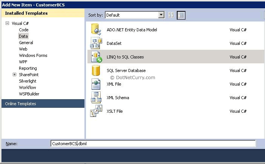Open the Installed Templates section
Image resolution: width=265 pixels, height=164 pixels.
tap(26, 13)
